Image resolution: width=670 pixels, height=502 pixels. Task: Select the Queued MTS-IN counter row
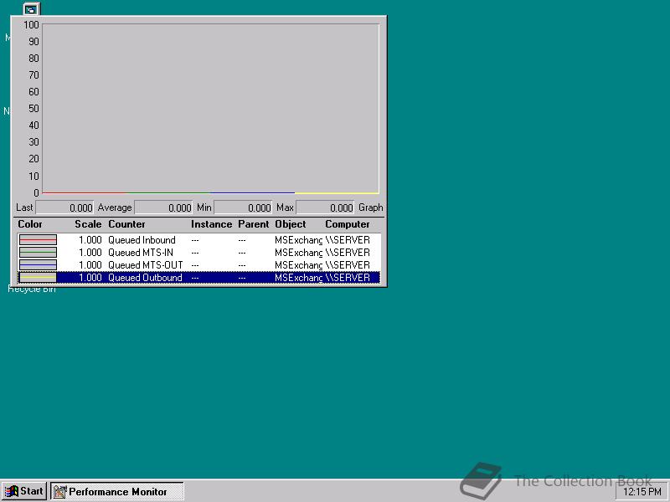pos(199,253)
